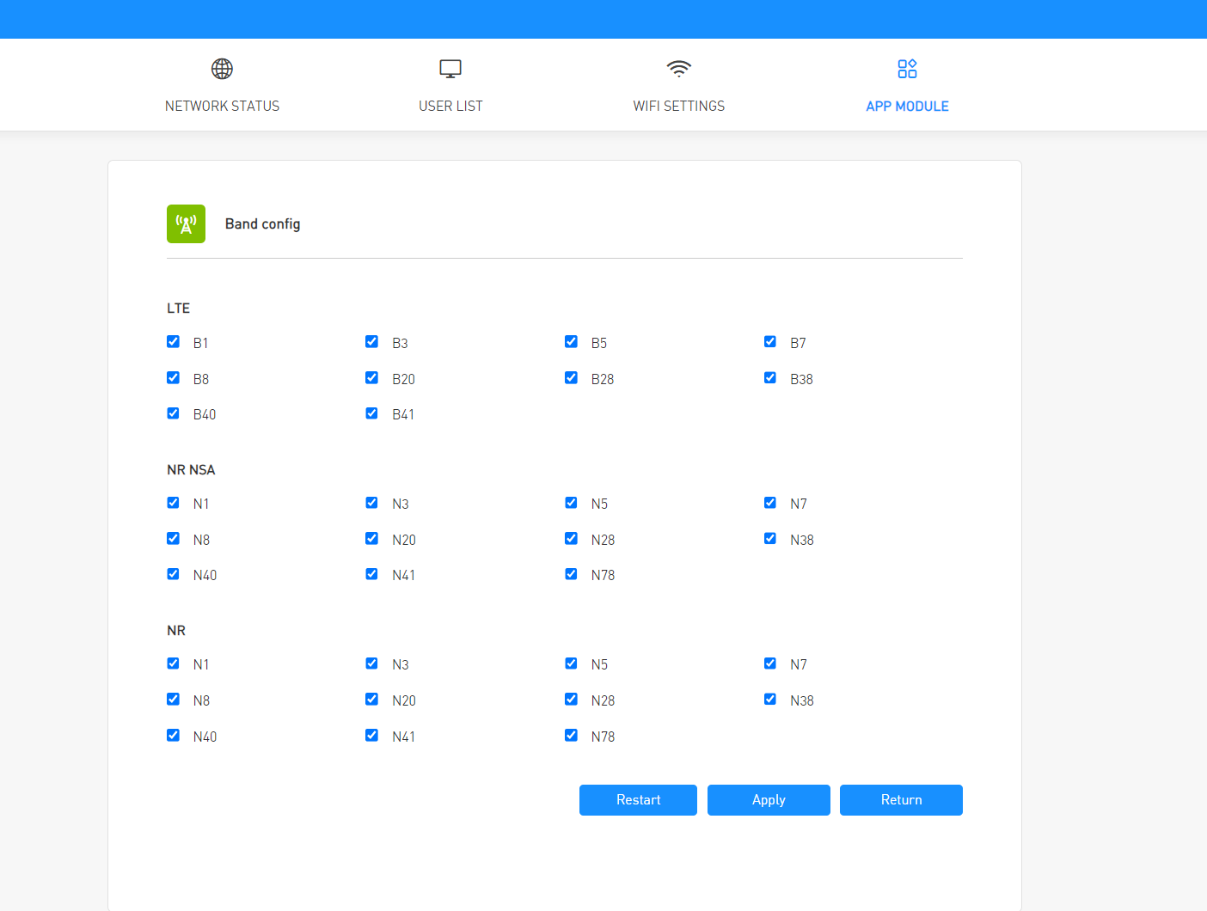Click the Band config heading text
The height and width of the screenshot is (911, 1207).
pos(262,223)
